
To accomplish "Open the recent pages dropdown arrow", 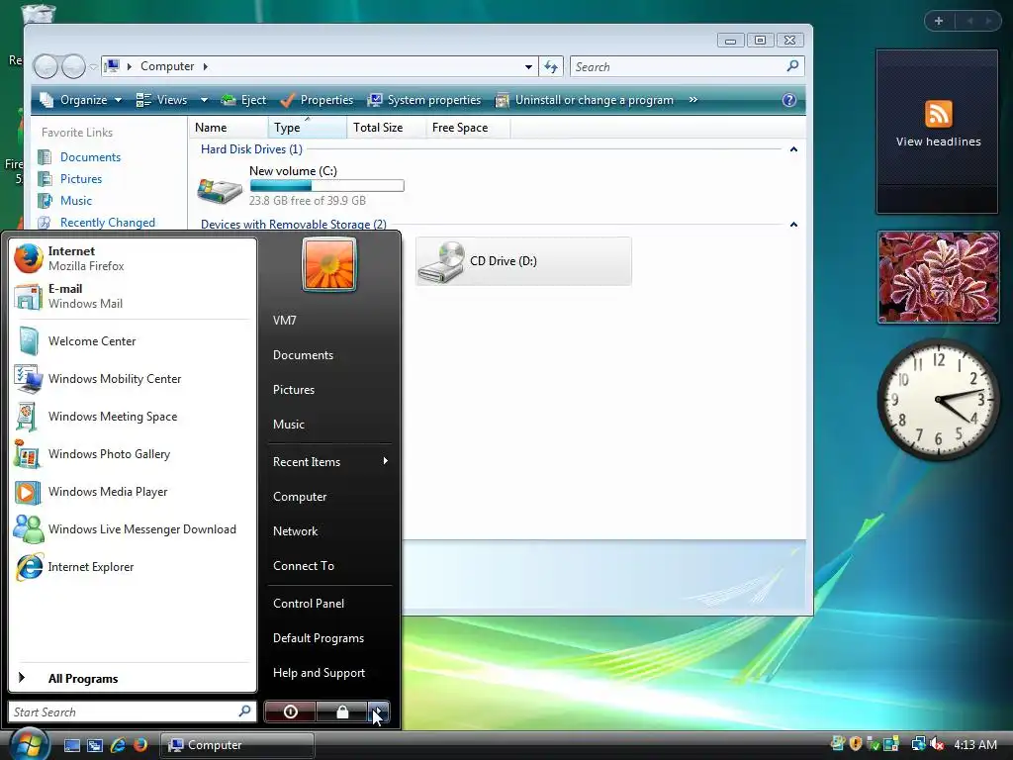I will click(94, 66).
